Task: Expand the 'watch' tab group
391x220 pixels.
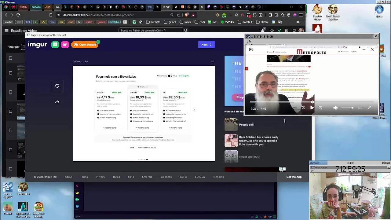Action: (23, 7)
